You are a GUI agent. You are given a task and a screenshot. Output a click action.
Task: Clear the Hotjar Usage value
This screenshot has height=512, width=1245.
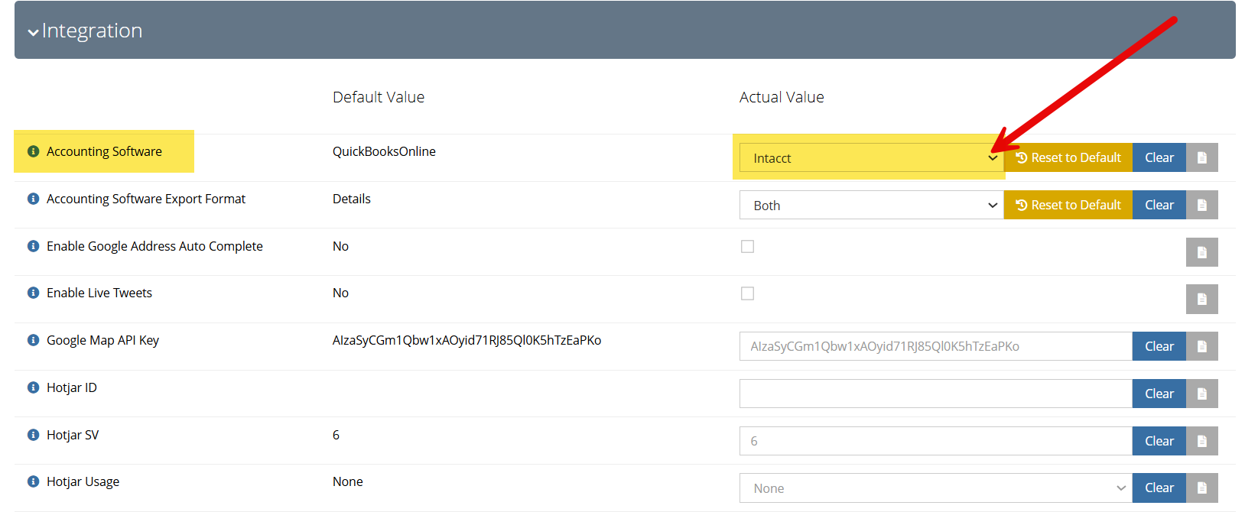(x=1159, y=488)
